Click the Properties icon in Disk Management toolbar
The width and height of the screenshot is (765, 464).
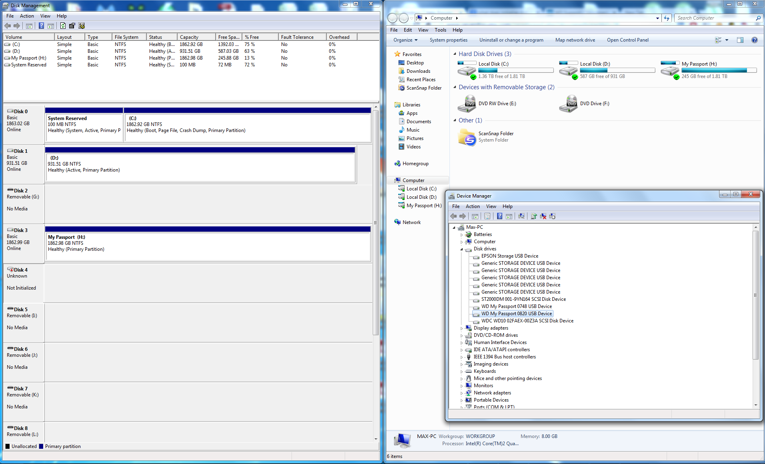pyautogui.click(x=72, y=26)
